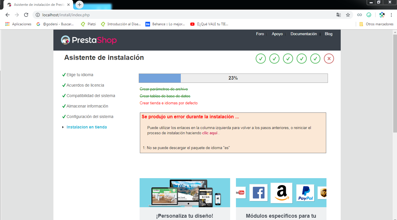Go back with the browser back arrow
Image resolution: width=397 pixels, height=220 pixels.
point(8,15)
